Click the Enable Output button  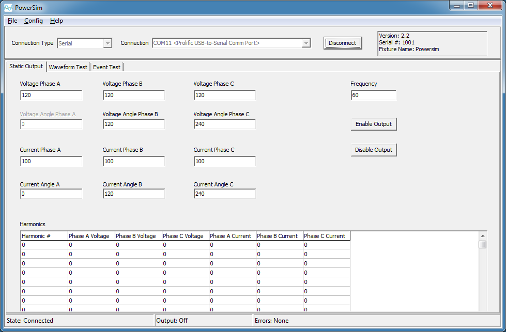tap(374, 124)
